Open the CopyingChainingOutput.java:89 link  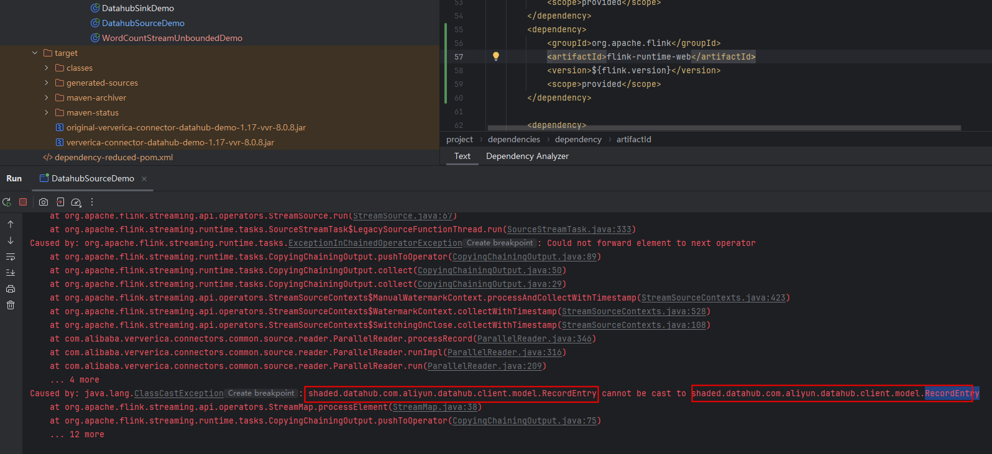tap(525, 257)
